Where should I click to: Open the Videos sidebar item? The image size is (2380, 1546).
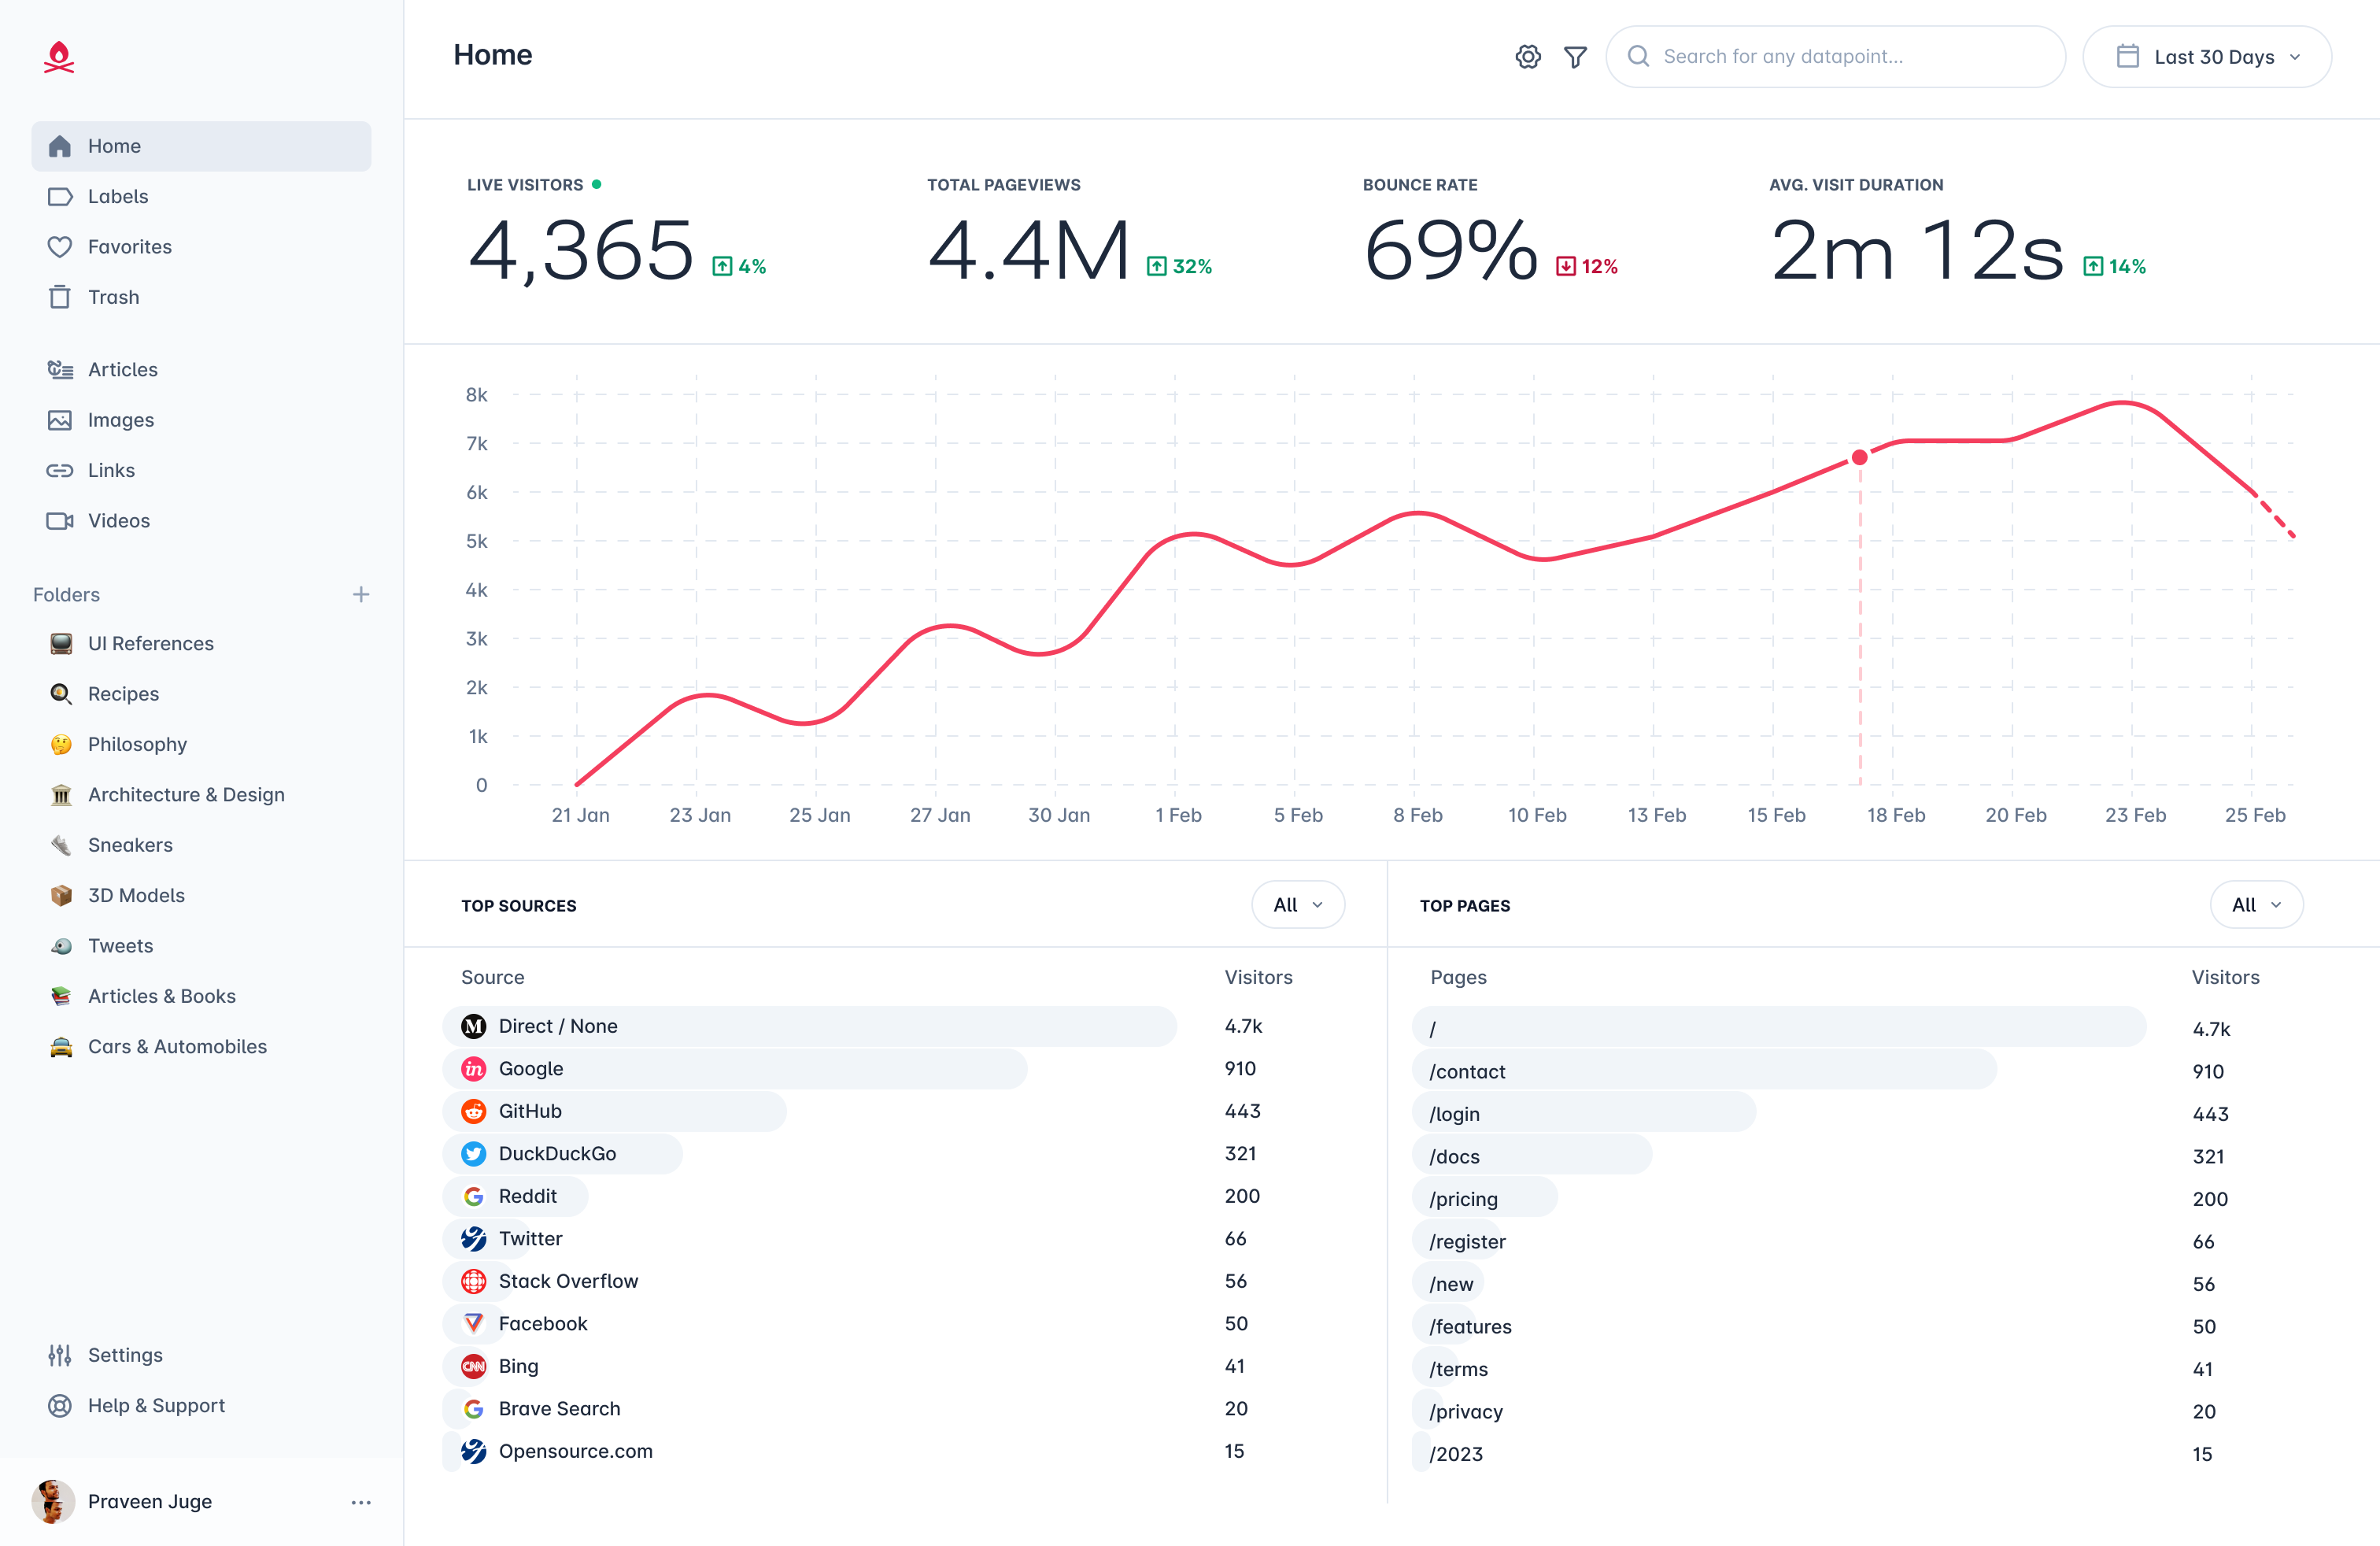[118, 520]
